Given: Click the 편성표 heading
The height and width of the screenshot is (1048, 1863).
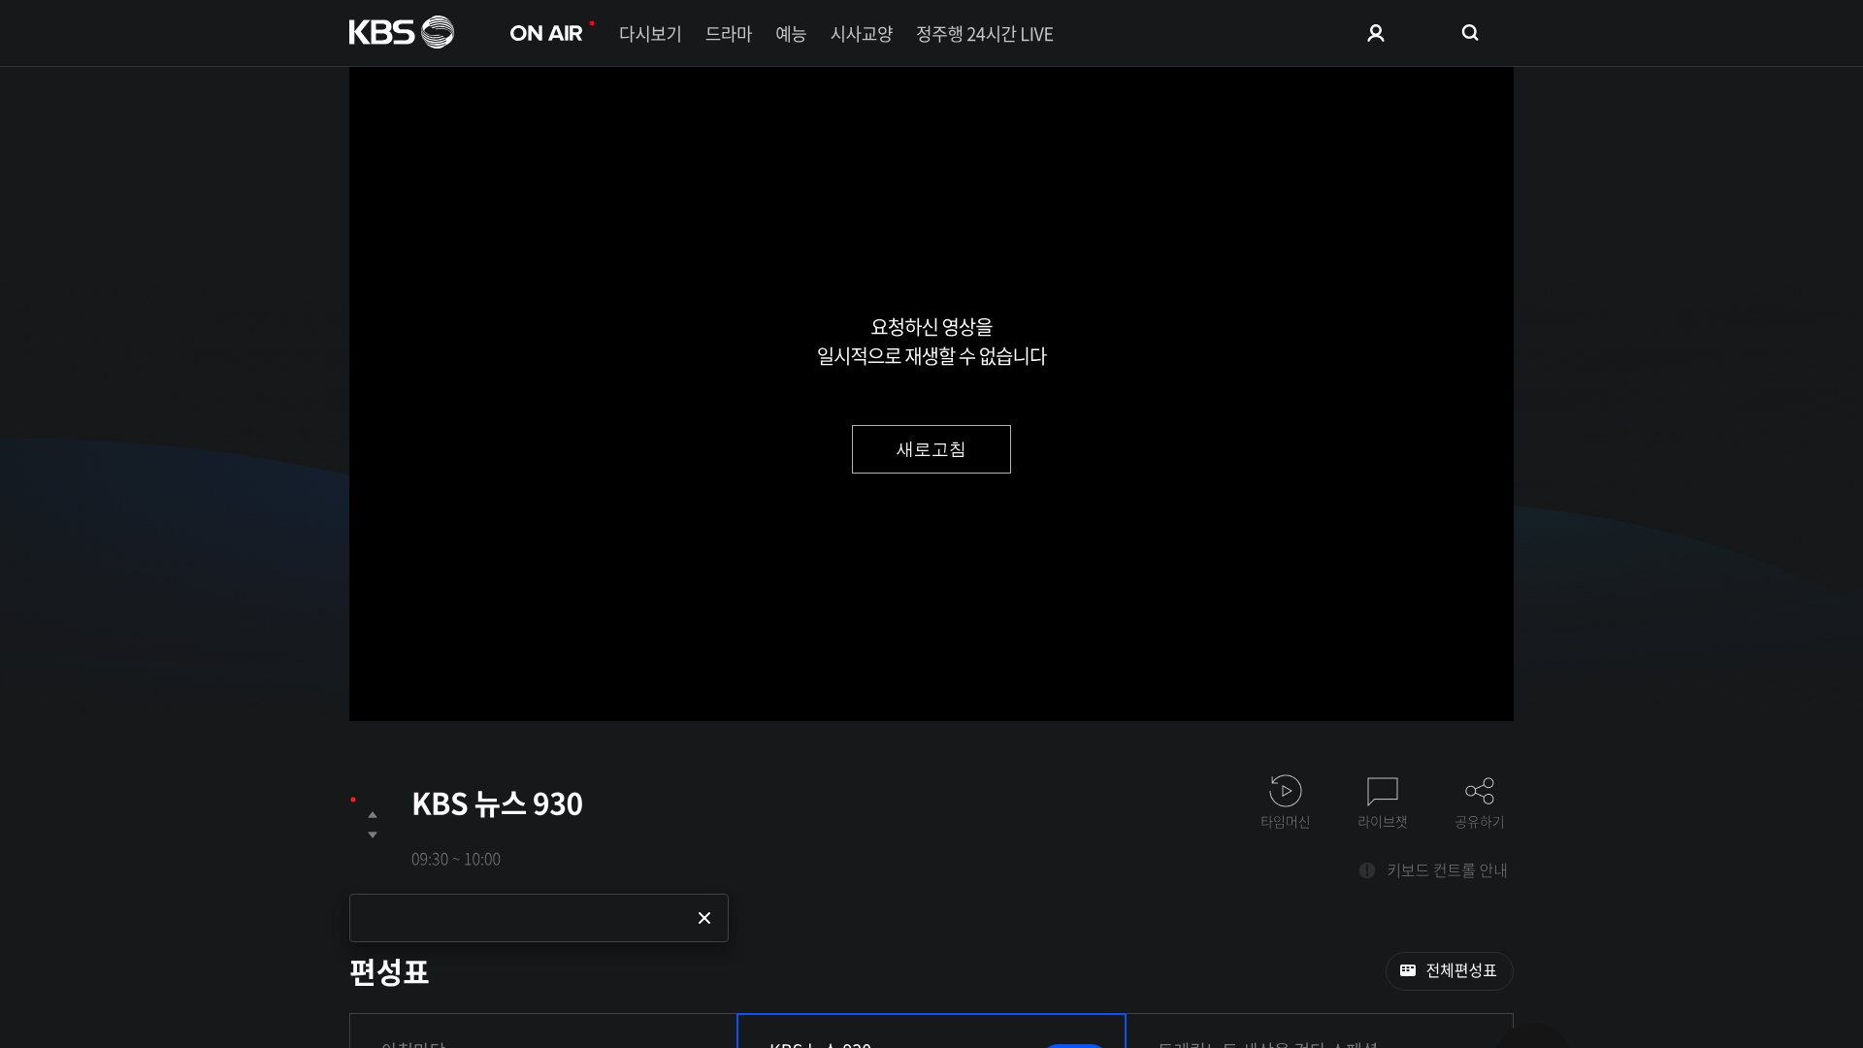Looking at the screenshot, I should pyautogui.click(x=389, y=971).
